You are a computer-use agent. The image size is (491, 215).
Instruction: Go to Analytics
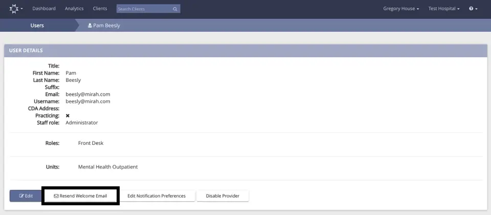pyautogui.click(x=74, y=9)
